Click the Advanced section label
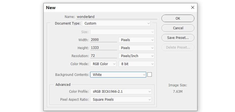235x112 pixels. tap(63, 85)
